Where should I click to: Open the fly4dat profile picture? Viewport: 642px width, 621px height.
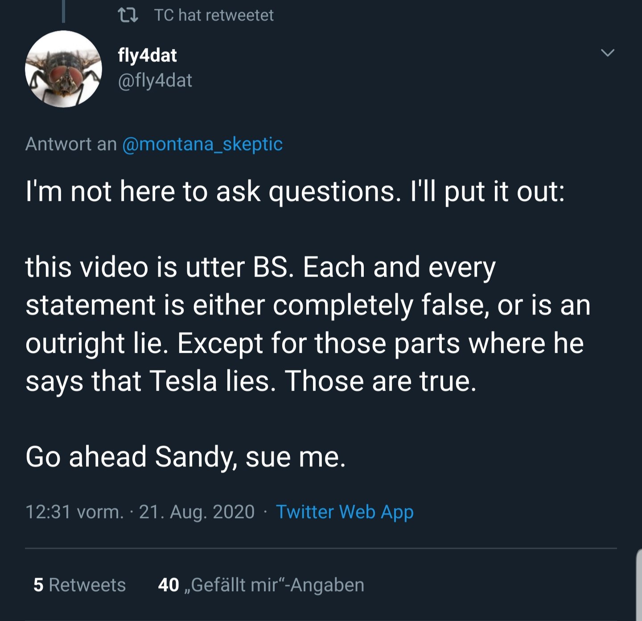(x=64, y=69)
